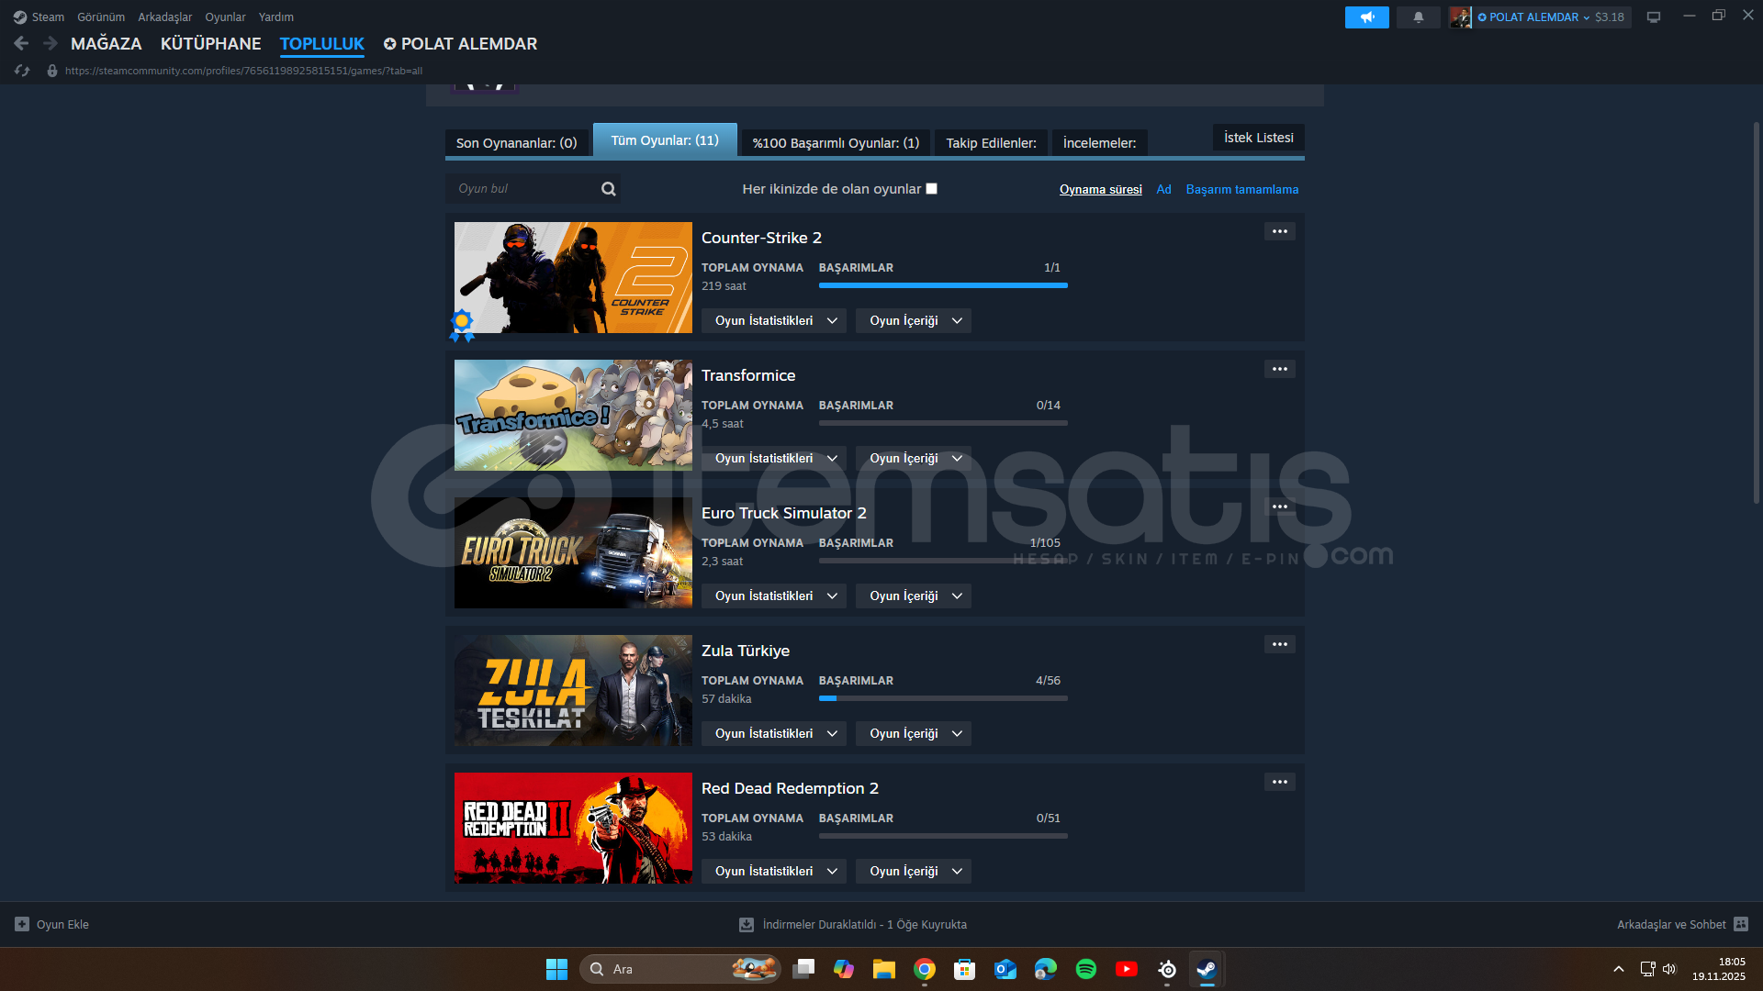The image size is (1763, 991).
Task: Click the page reload icon
Action: pyautogui.click(x=23, y=71)
